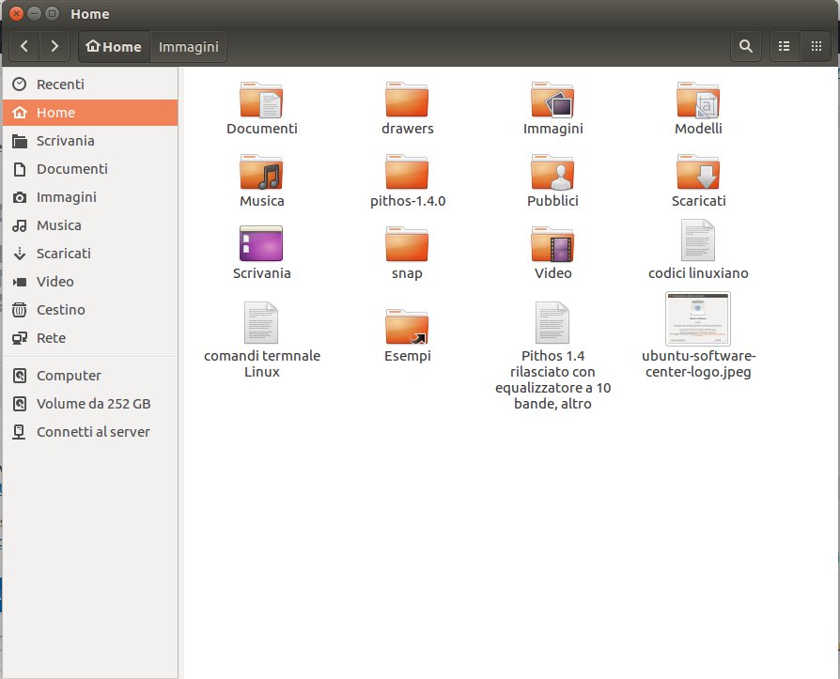Open Cestino in the sidebar
This screenshot has height=679, width=840.
coord(60,310)
